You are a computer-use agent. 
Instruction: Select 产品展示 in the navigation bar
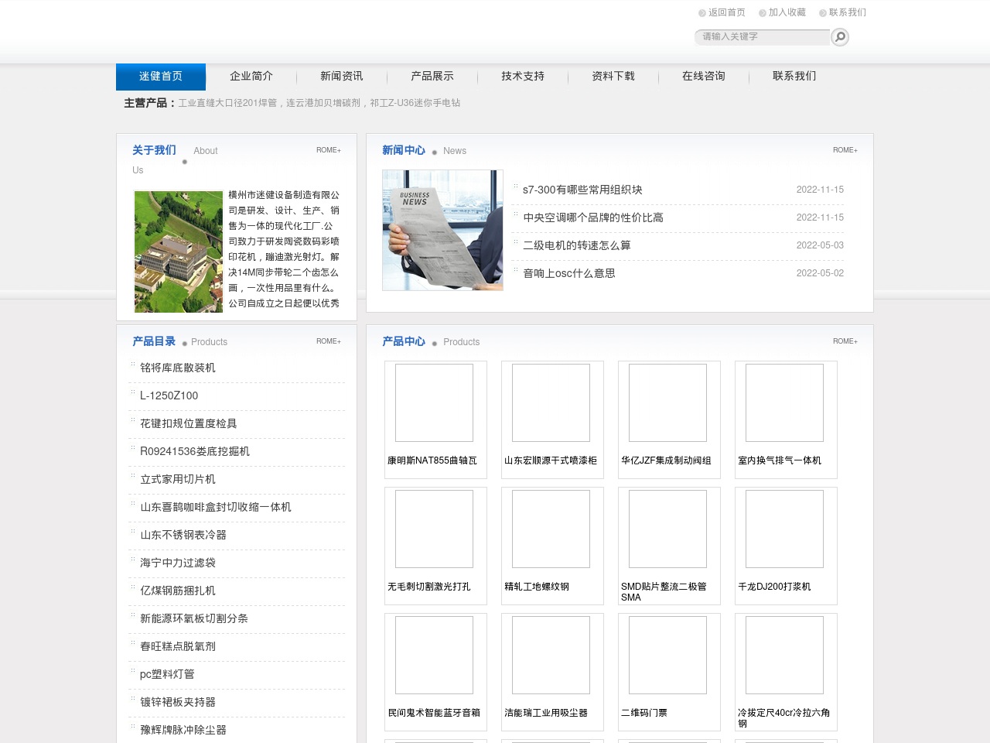coord(432,77)
